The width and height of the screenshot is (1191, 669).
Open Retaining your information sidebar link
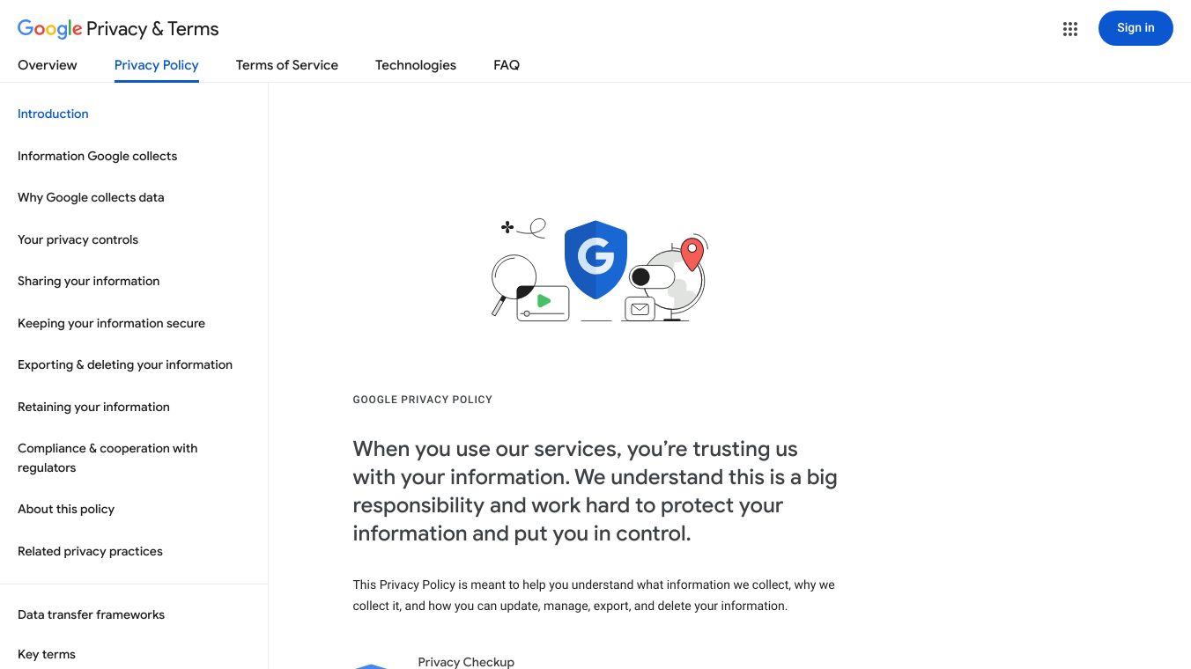(x=93, y=407)
